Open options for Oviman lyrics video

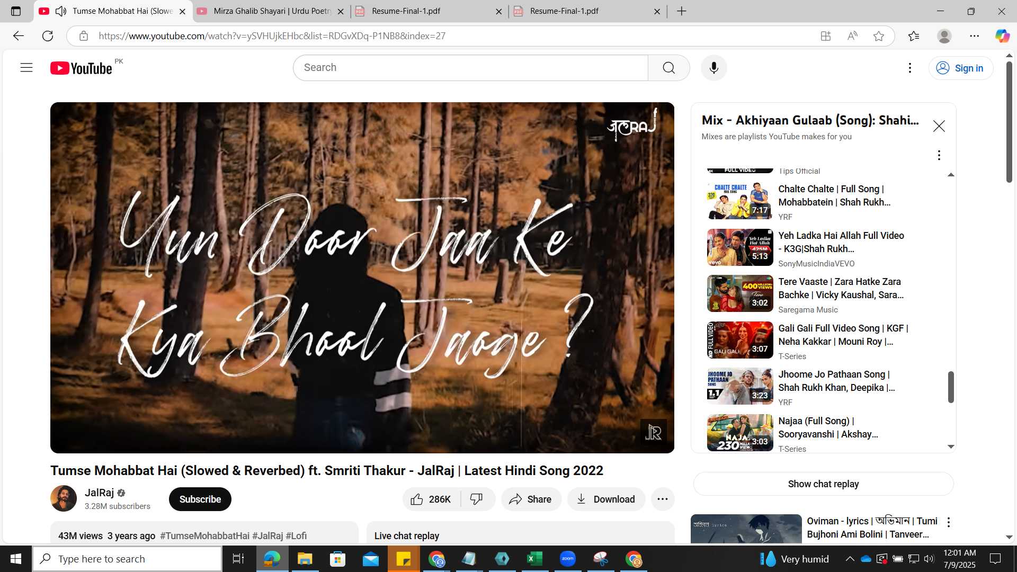tap(948, 522)
